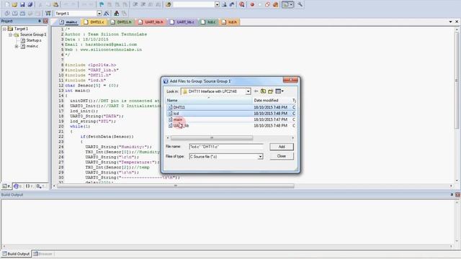Click the Save All icon

[30, 4]
